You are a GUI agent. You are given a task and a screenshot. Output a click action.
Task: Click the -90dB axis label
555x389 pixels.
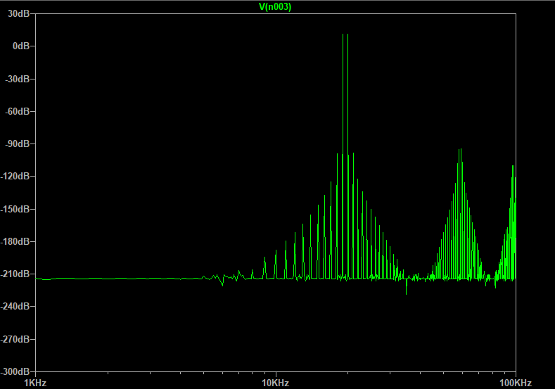pos(18,144)
